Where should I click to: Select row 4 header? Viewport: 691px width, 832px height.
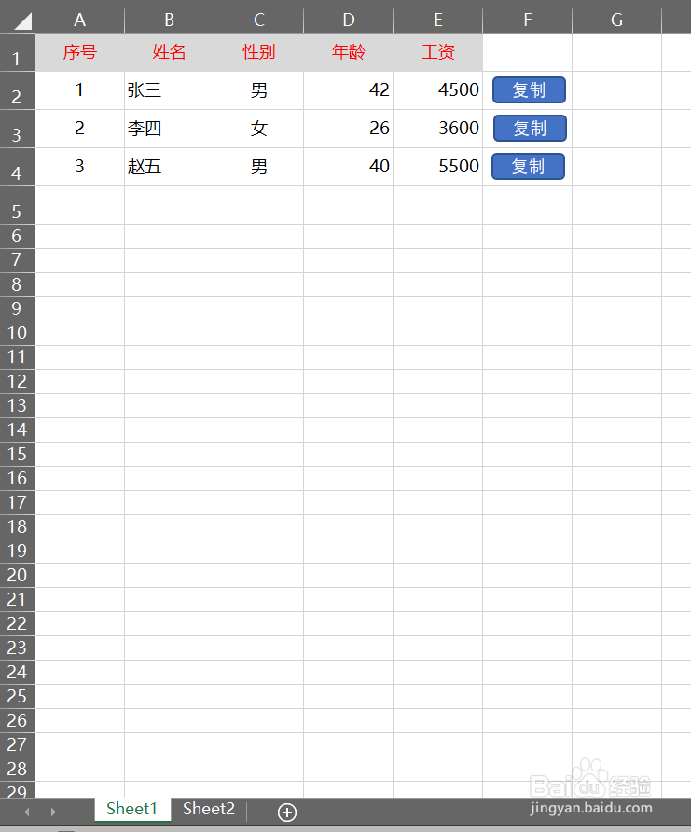tap(17, 167)
